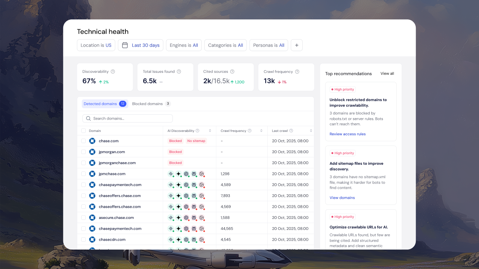Click the ChatGPT icon in the chasecdn.com row

pos(186,239)
